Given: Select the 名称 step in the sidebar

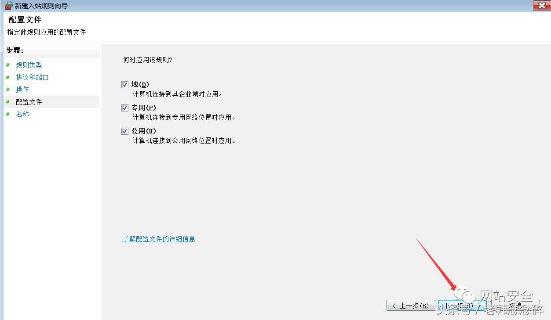Looking at the screenshot, I should [x=22, y=114].
